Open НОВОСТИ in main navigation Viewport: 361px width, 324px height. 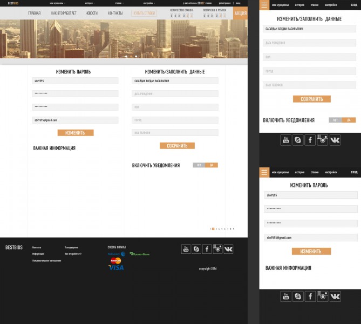[x=92, y=13]
